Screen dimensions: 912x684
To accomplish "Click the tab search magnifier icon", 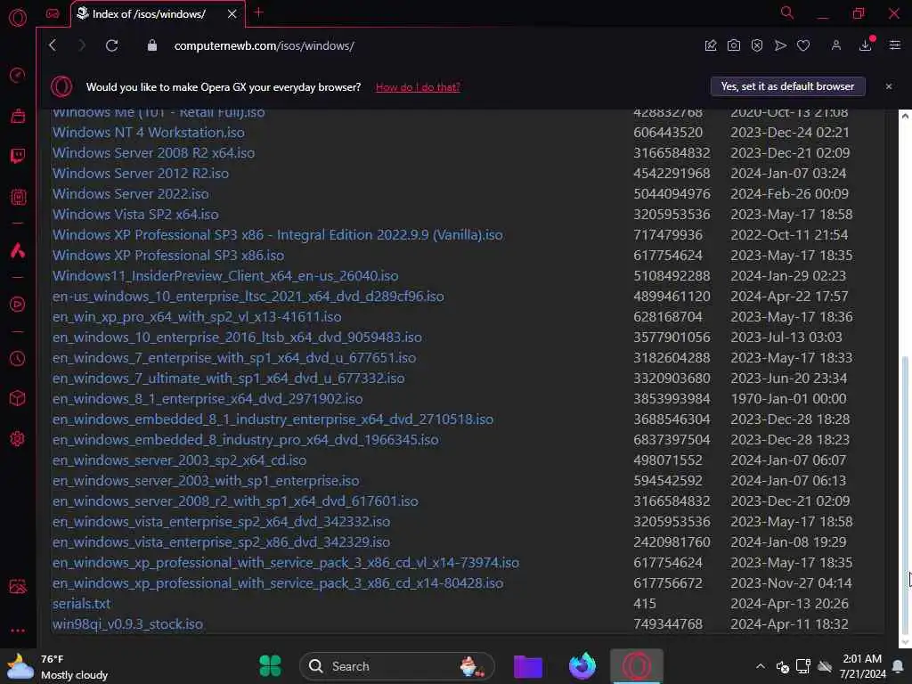I will 787,12.
